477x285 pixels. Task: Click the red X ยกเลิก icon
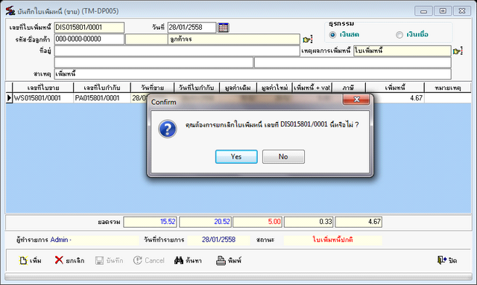point(59,260)
